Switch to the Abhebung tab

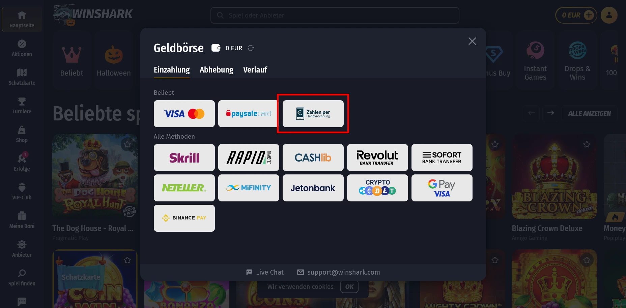(x=217, y=70)
